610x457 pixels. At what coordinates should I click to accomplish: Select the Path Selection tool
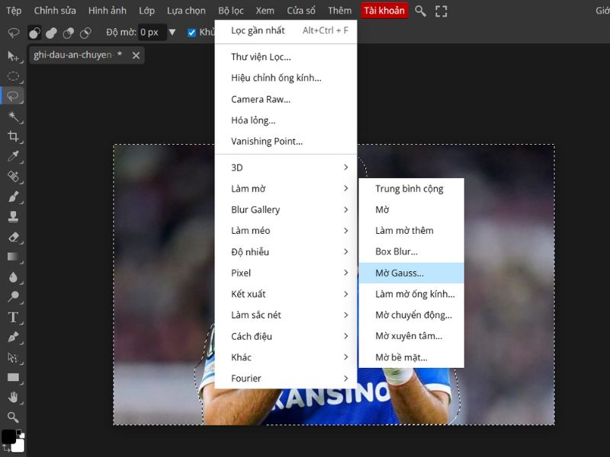point(13,357)
